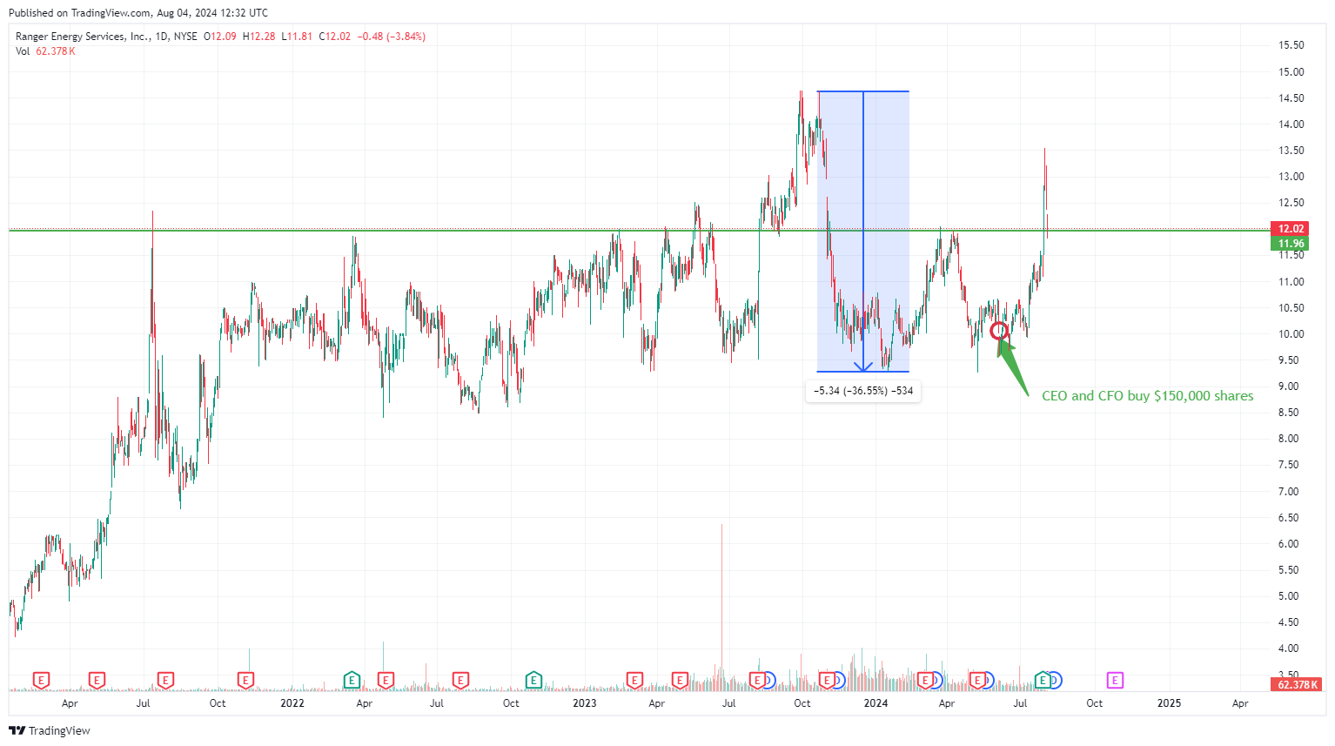Click the 14.50 price axis label
The width and height of the screenshot is (1335, 746).
pos(1291,98)
